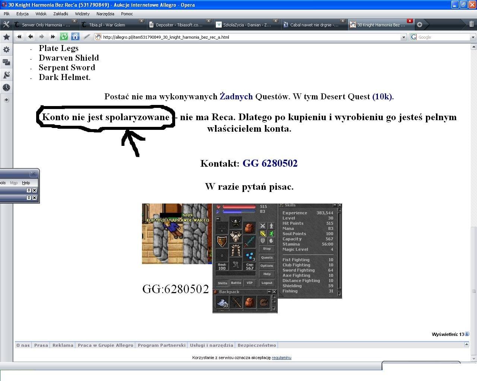Click the up arrow icon in footer bar

coord(467,345)
